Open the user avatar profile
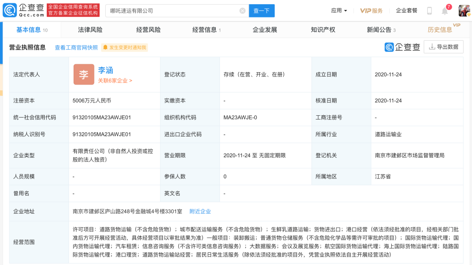The image size is (472, 265). [x=464, y=10]
